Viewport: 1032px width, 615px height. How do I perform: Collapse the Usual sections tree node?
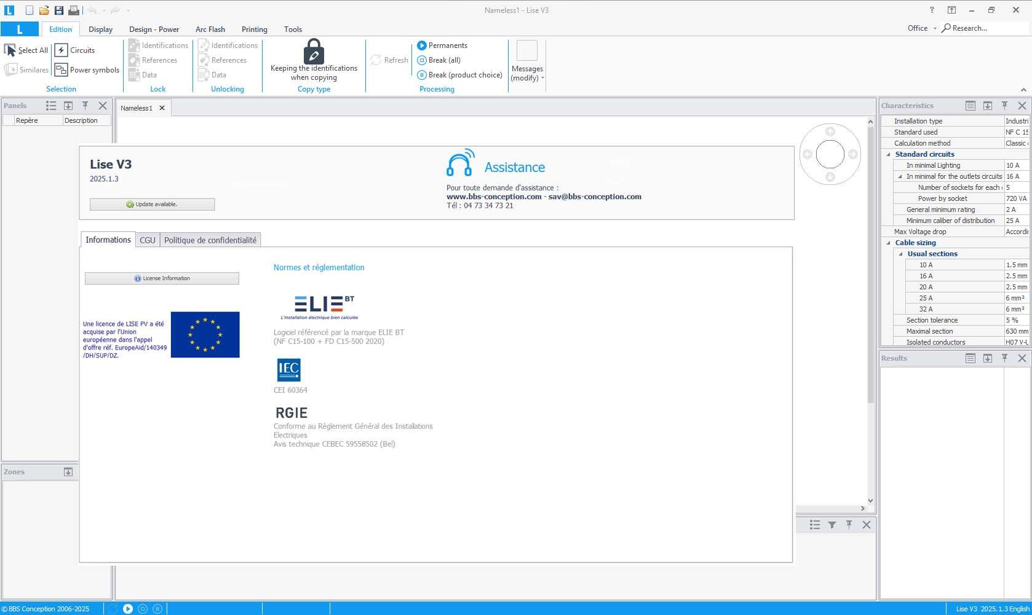pyautogui.click(x=900, y=254)
